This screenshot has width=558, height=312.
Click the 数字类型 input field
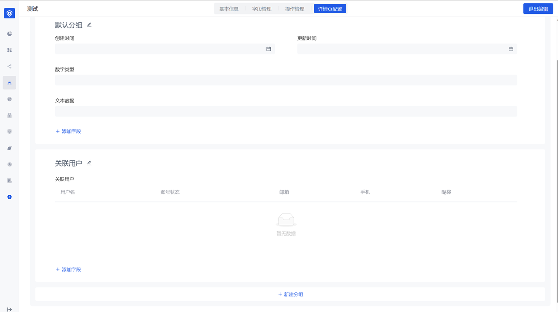(x=286, y=80)
